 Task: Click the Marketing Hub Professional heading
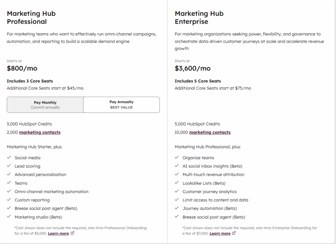[31, 18]
